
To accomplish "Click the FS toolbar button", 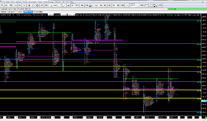I will coord(2,5).
